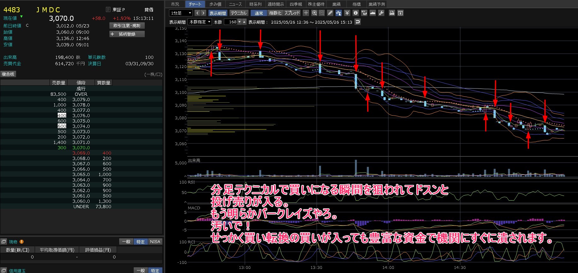Open the MY chart settings icon

pos(364,13)
